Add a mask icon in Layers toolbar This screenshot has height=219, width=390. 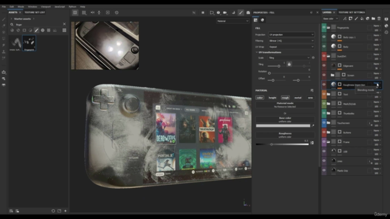[350, 19]
